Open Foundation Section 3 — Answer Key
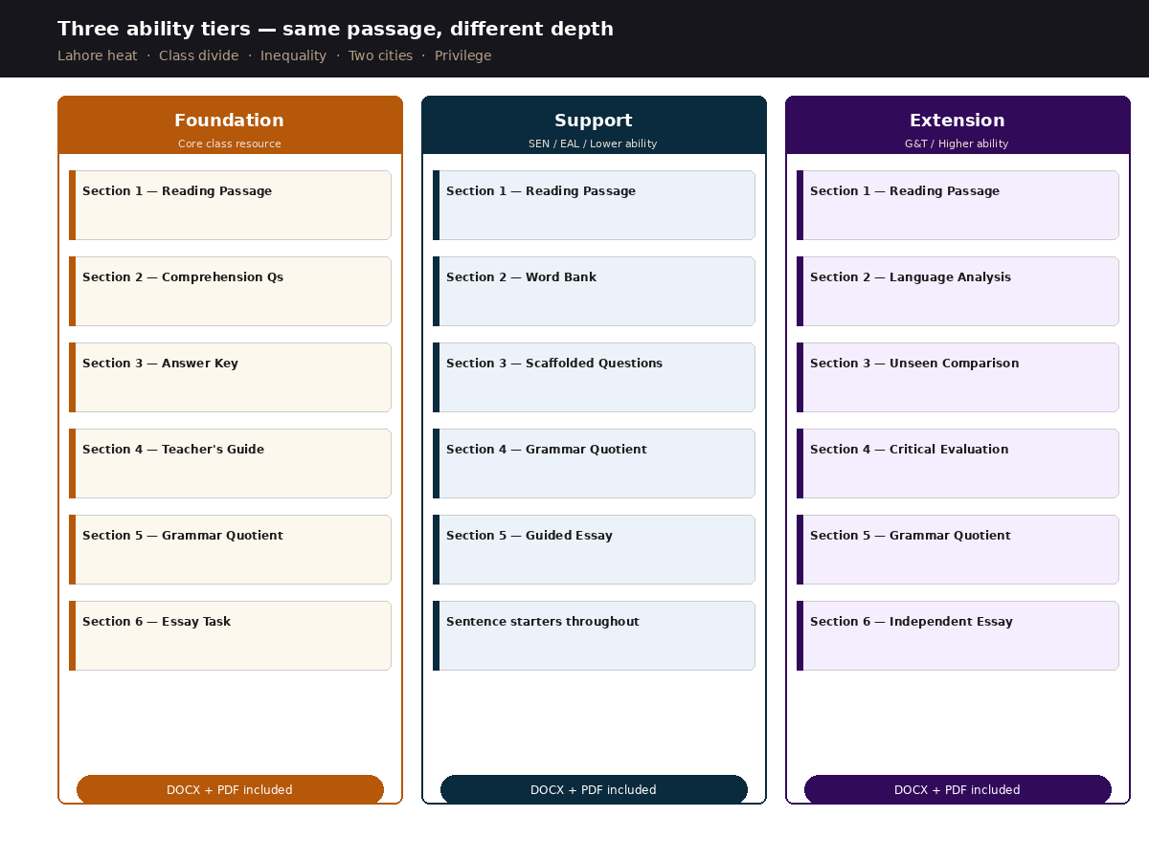Viewport: 1149px width, 861px height. (230, 378)
